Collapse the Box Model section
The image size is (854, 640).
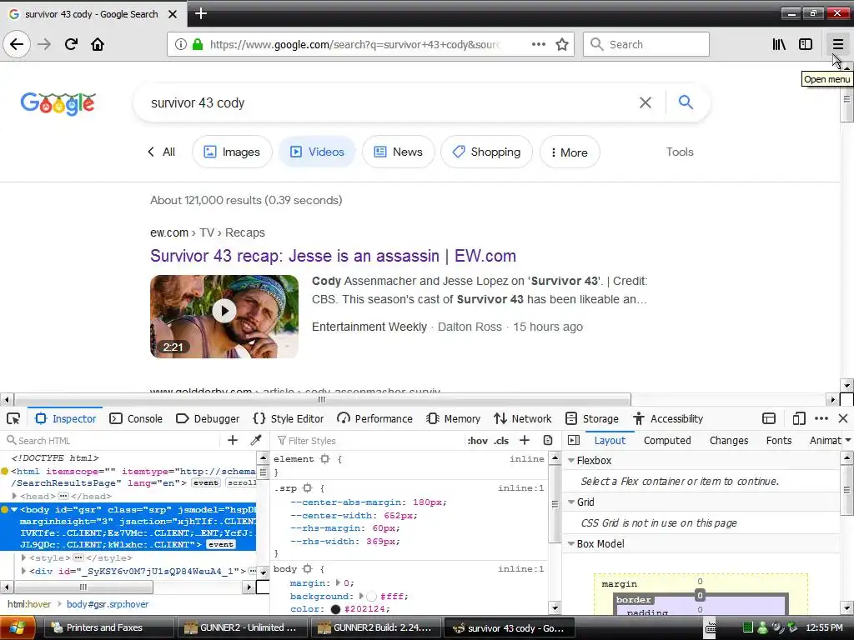click(571, 543)
